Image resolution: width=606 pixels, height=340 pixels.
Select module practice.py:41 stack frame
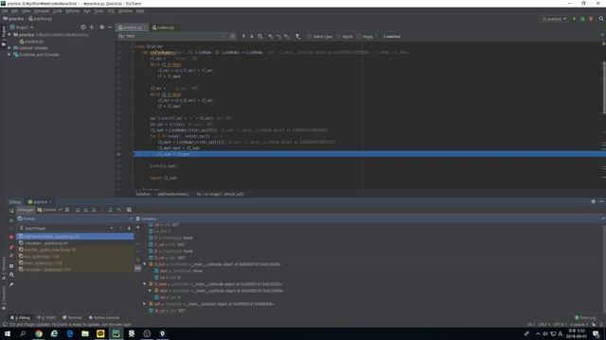coord(76,244)
